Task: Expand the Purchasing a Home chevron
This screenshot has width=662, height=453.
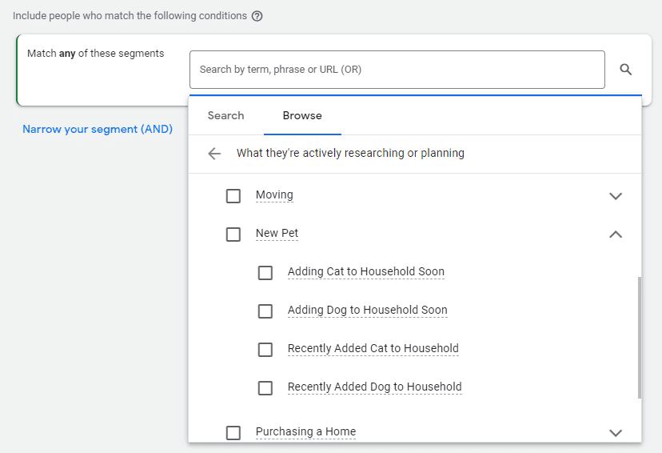Action: click(616, 433)
